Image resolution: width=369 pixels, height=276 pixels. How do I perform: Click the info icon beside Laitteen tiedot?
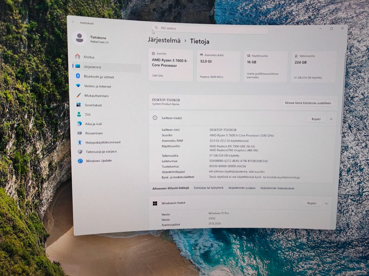point(155,118)
